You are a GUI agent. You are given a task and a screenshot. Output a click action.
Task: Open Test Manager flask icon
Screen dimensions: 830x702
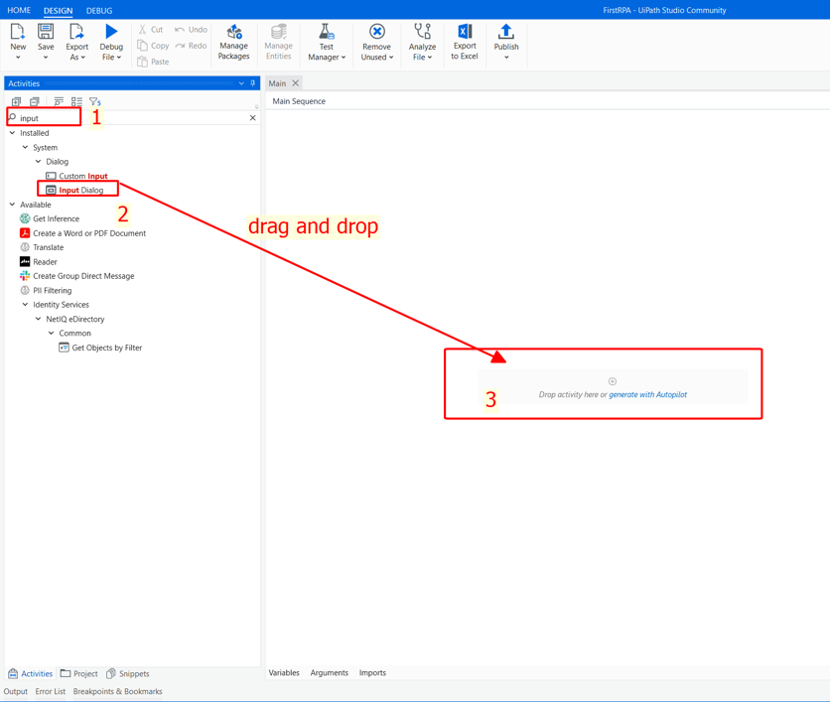[x=327, y=32]
